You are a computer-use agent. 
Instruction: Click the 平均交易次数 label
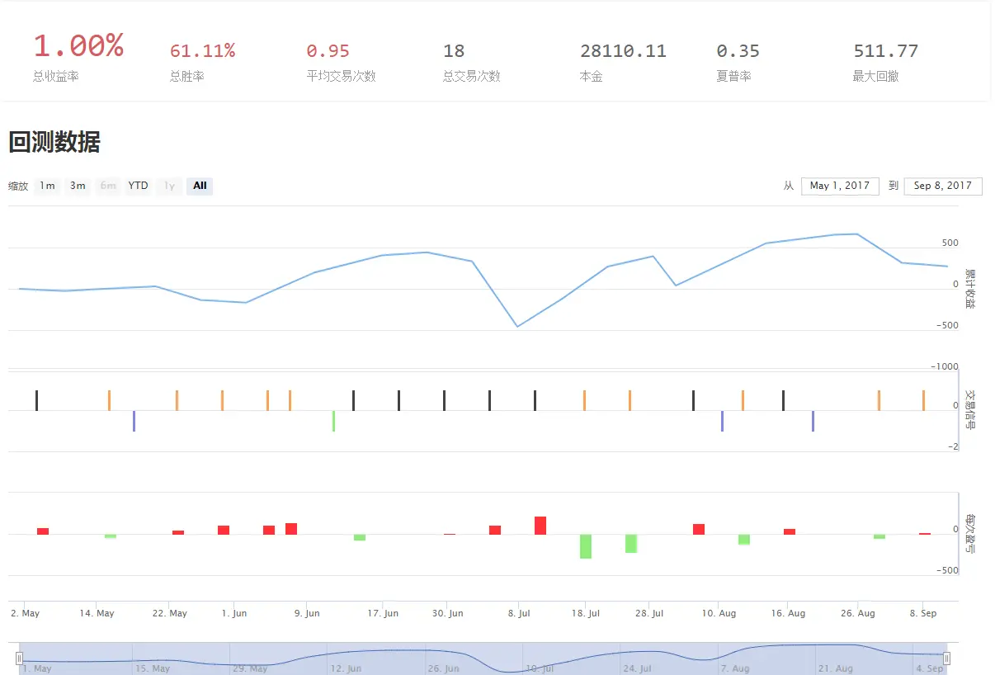click(x=341, y=76)
